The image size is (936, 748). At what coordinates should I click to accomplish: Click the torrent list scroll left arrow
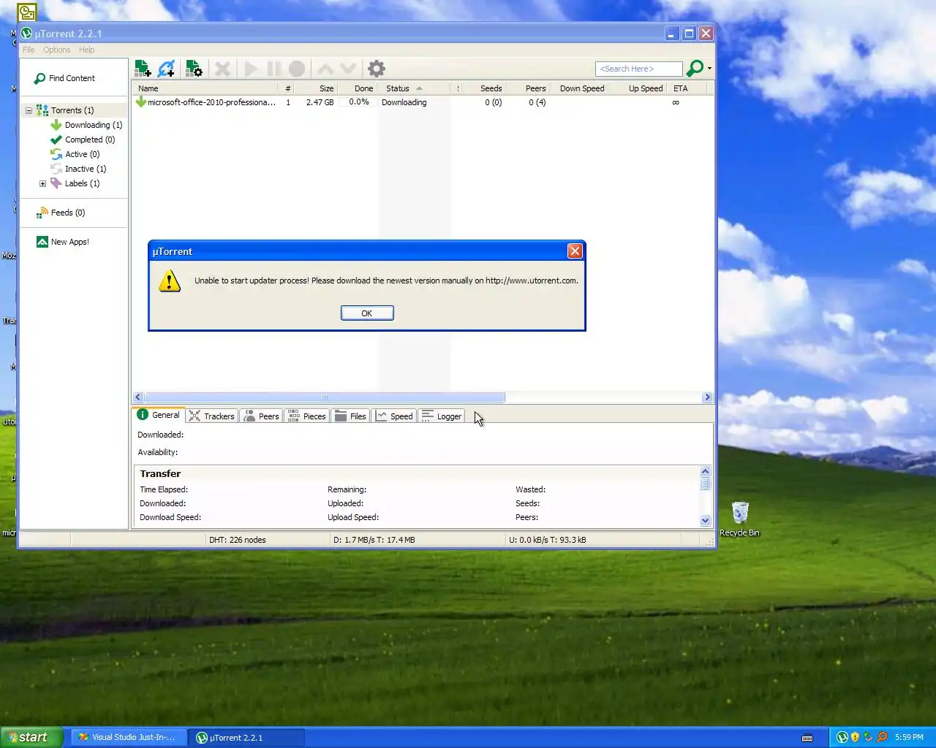(x=138, y=397)
